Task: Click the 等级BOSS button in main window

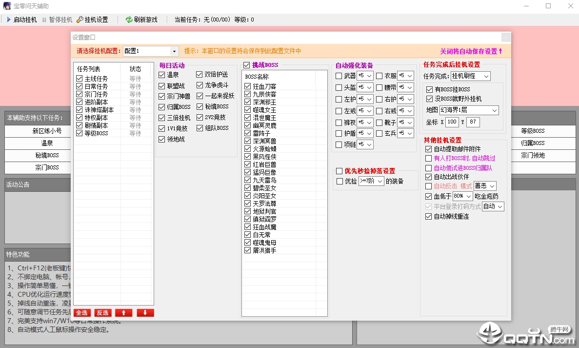Action: coord(533,131)
